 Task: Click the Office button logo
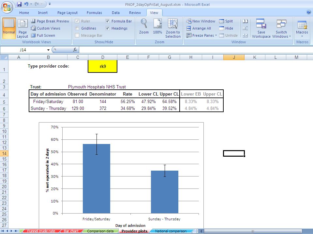[x=7, y=7]
